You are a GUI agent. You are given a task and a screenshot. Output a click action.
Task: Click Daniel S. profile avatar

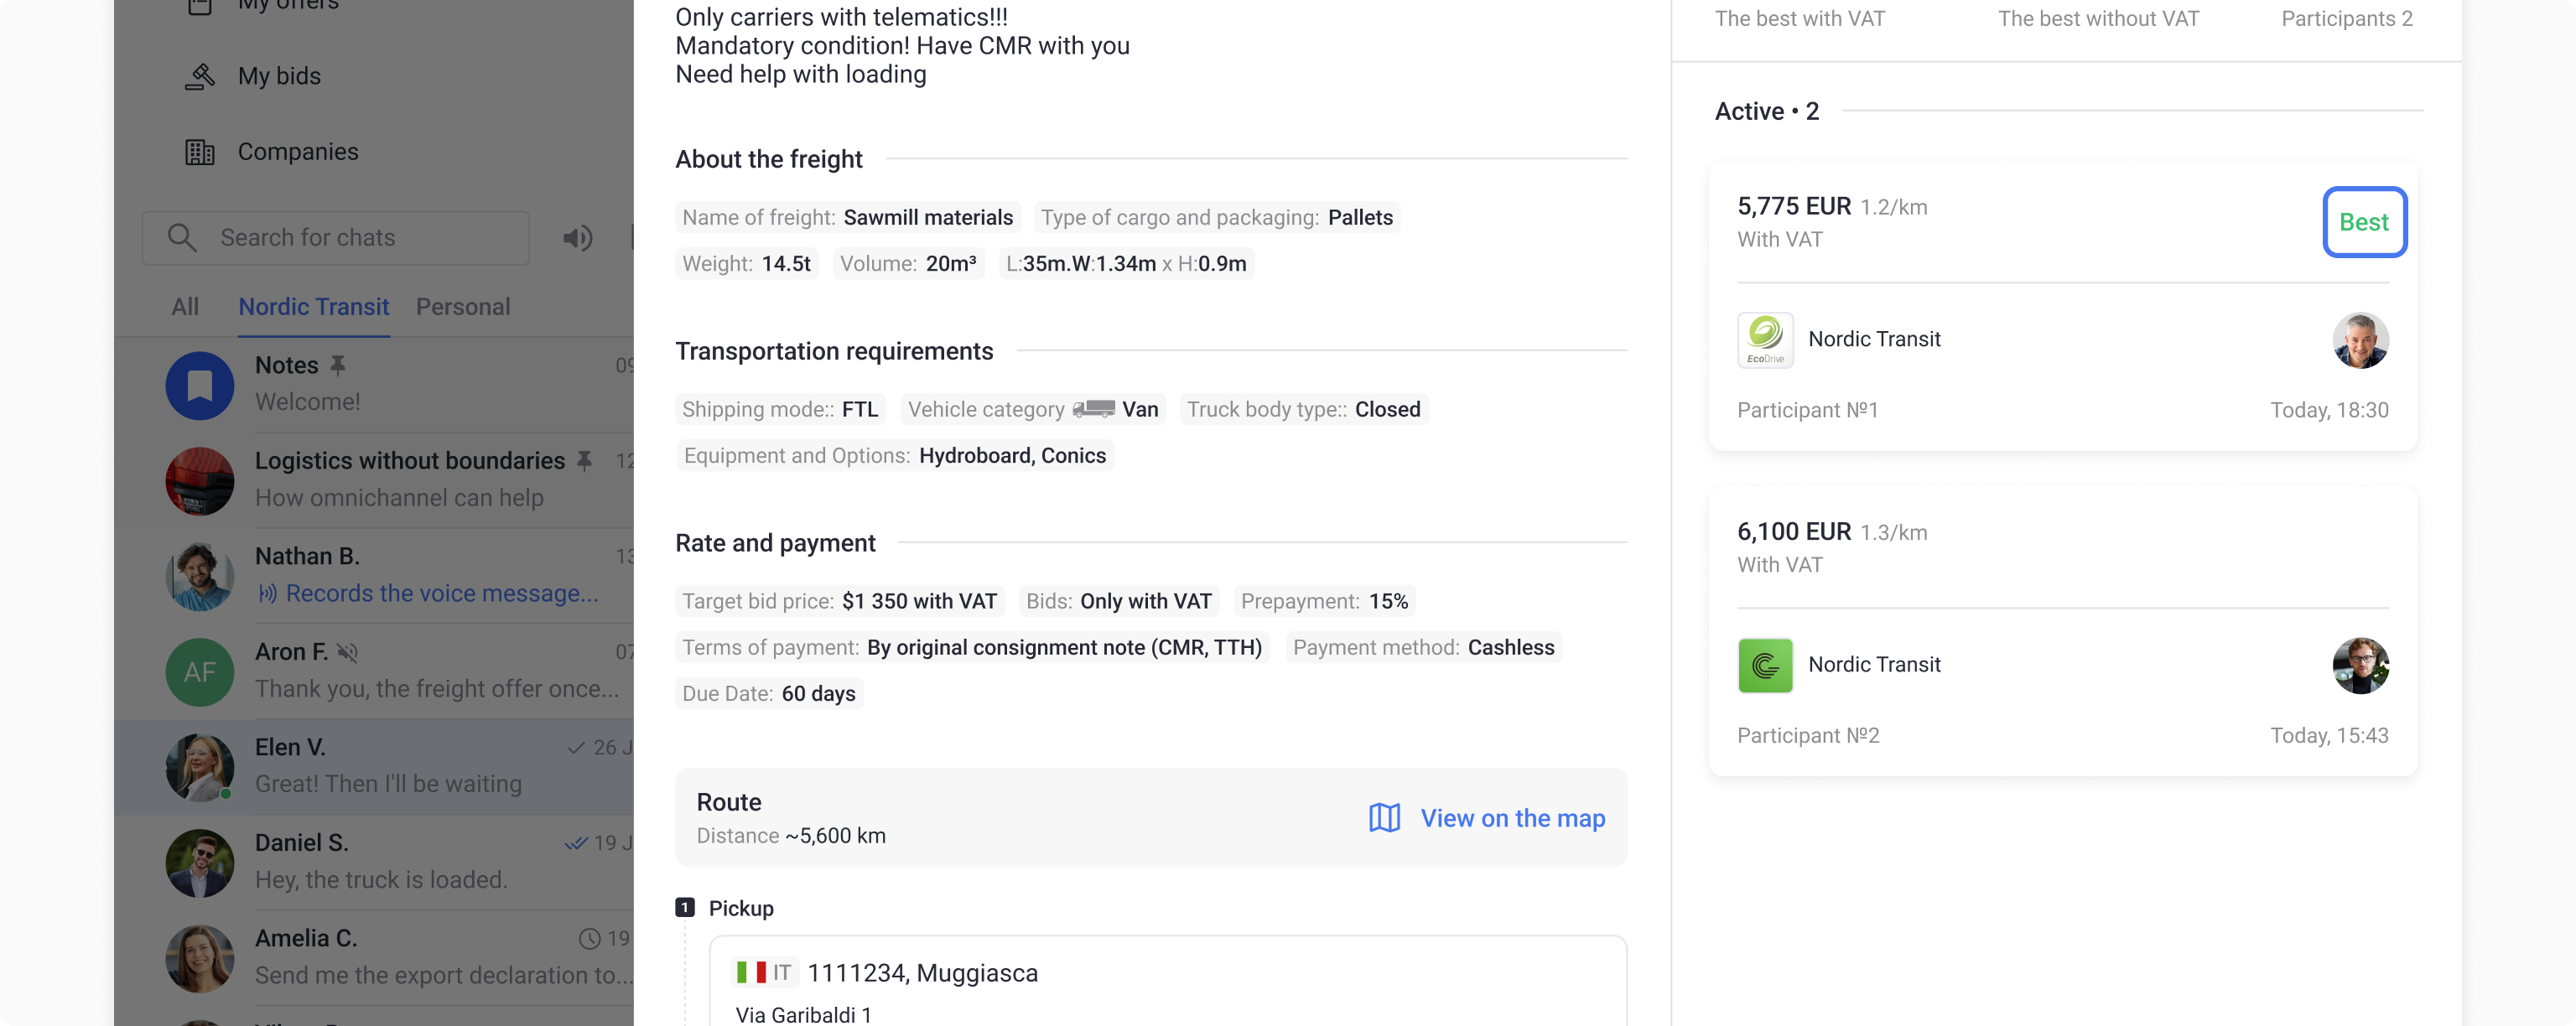coord(200,862)
